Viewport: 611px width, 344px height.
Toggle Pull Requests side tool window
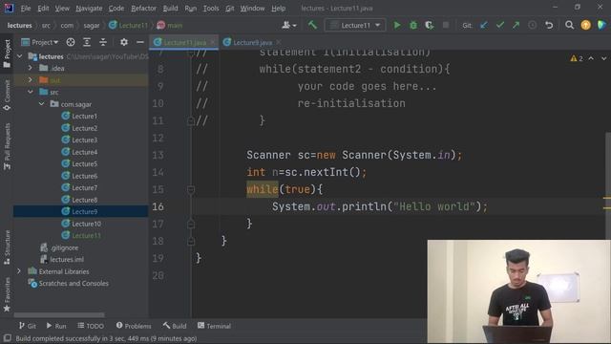[7, 146]
